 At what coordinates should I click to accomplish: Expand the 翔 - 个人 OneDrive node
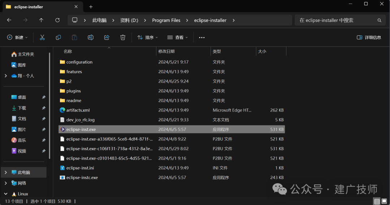coord(6,75)
